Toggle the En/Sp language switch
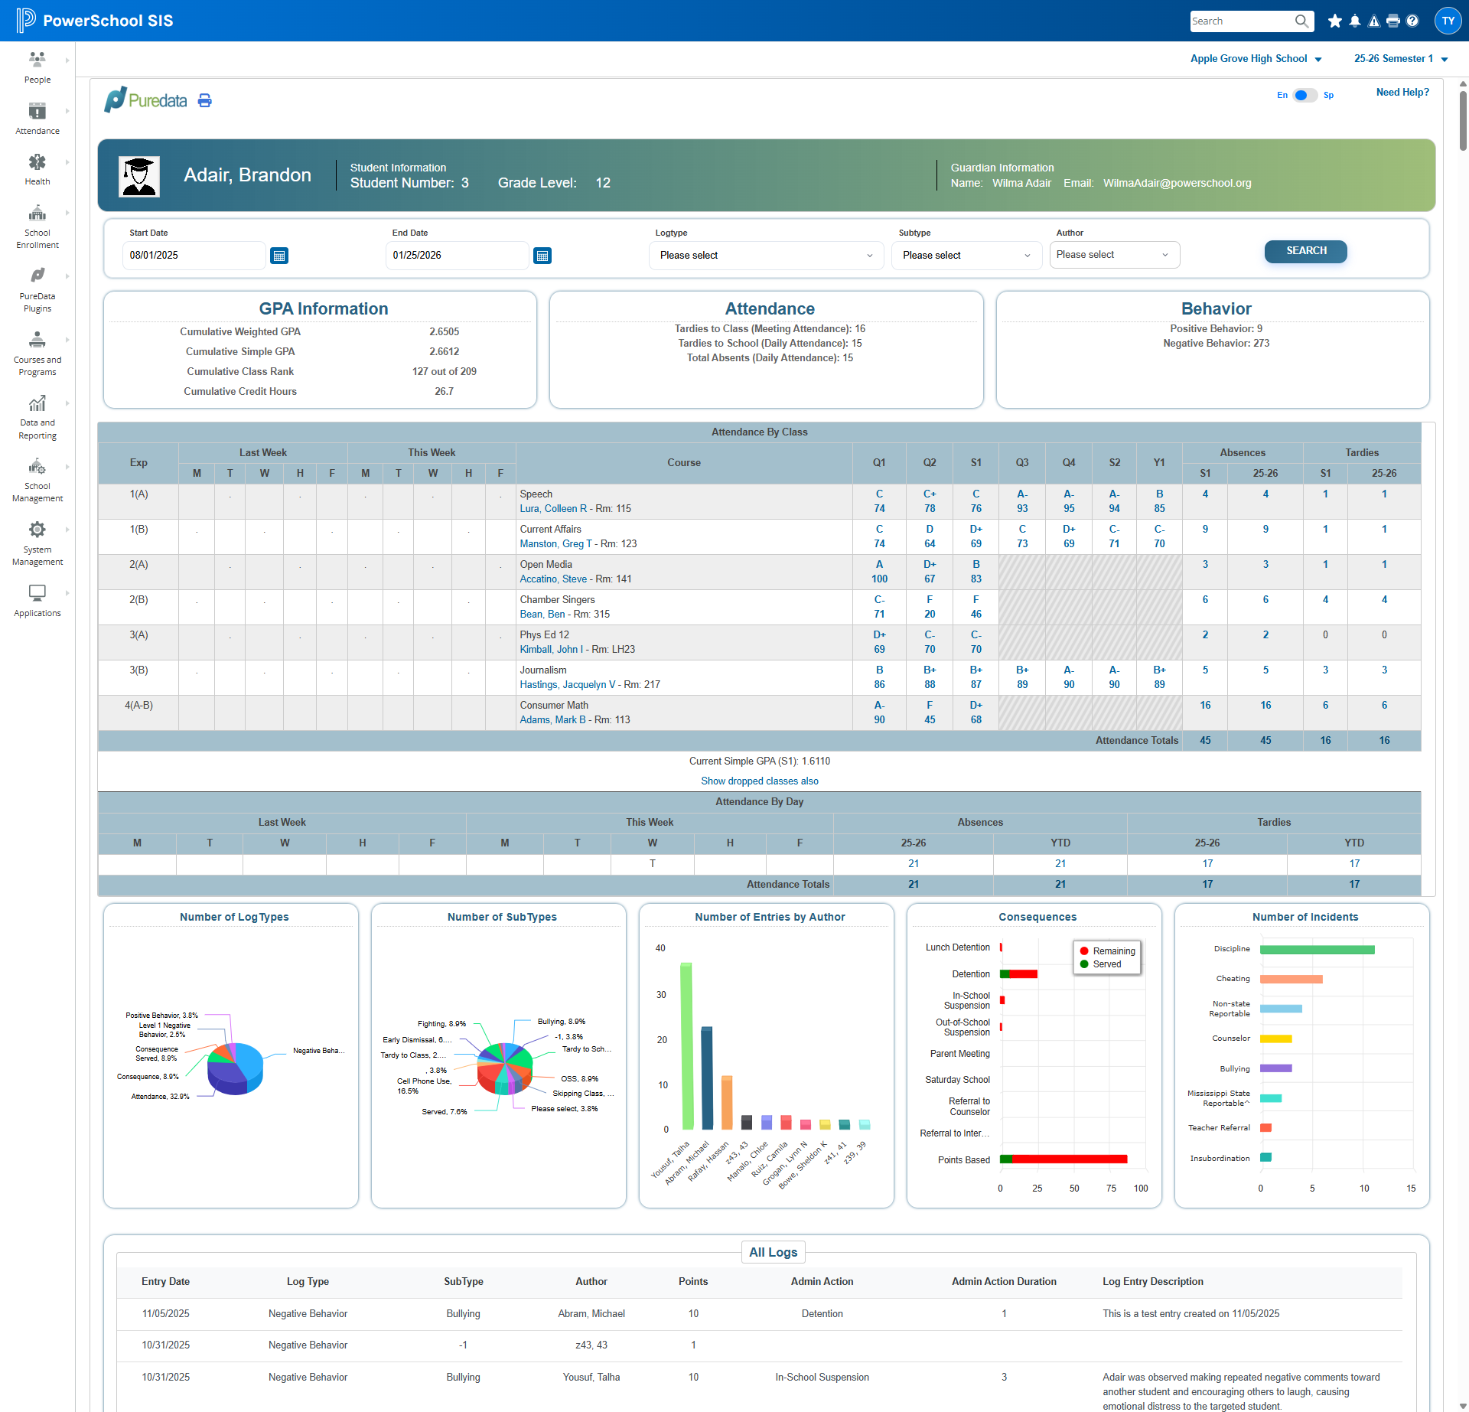The width and height of the screenshot is (1469, 1412). [1305, 95]
